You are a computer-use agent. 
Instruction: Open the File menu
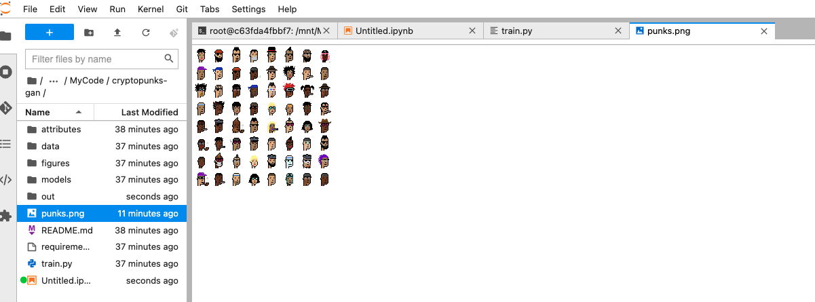click(30, 10)
